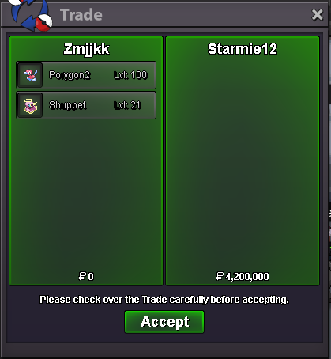Click the Pokedollar symbol beside Zmjjkk's 0
The width and height of the screenshot is (331, 359).
coord(82,276)
